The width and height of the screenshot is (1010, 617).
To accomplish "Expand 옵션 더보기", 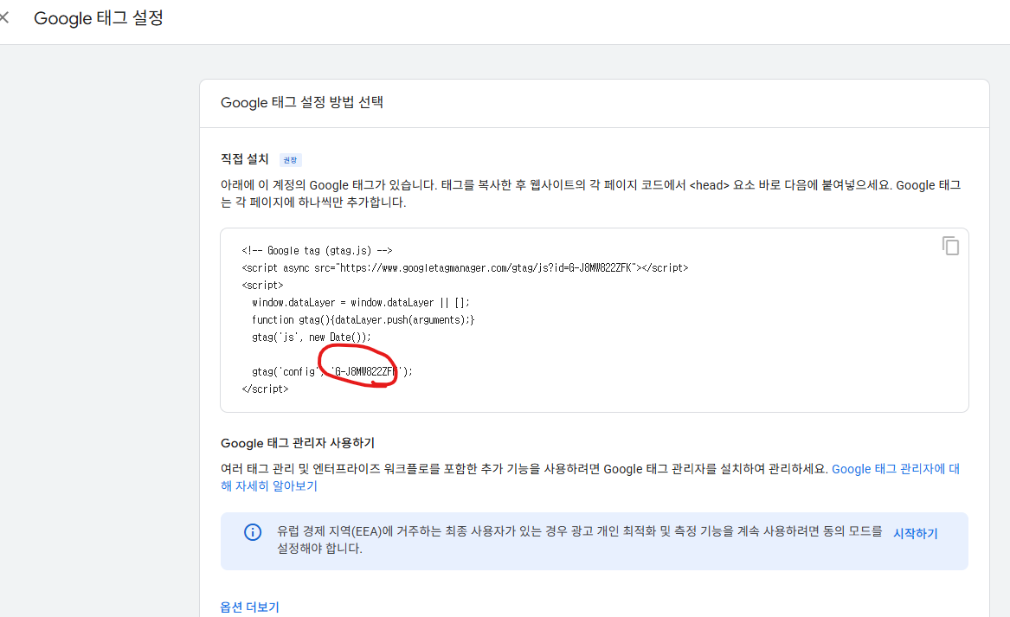I will [249, 607].
